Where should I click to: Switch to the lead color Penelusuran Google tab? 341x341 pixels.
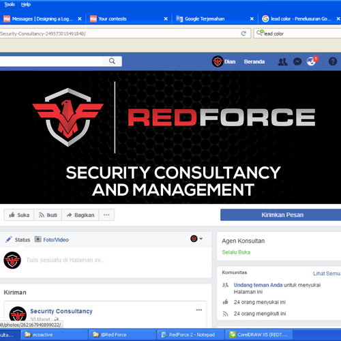[300, 19]
